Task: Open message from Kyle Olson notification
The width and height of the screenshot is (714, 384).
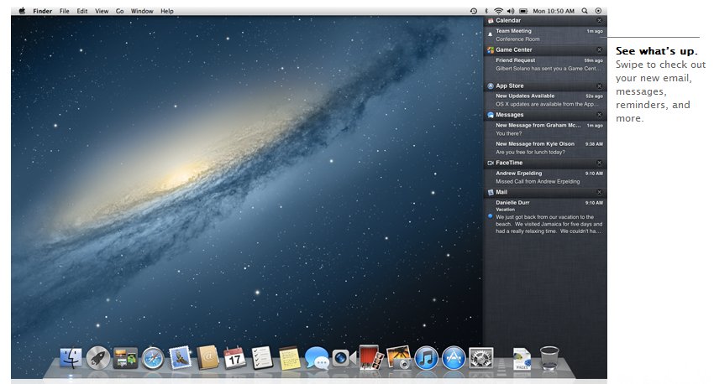Action: pos(545,148)
